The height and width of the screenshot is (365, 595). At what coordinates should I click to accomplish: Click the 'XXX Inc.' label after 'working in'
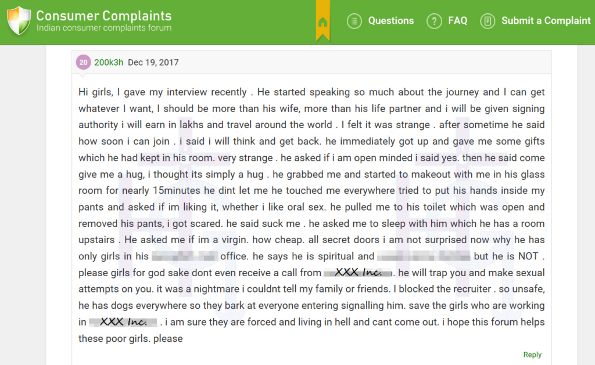123,322
